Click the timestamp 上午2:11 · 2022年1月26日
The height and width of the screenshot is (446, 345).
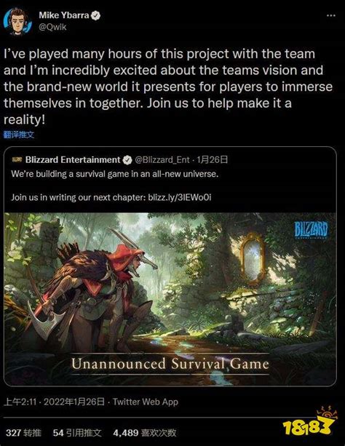pyautogui.click(x=54, y=402)
